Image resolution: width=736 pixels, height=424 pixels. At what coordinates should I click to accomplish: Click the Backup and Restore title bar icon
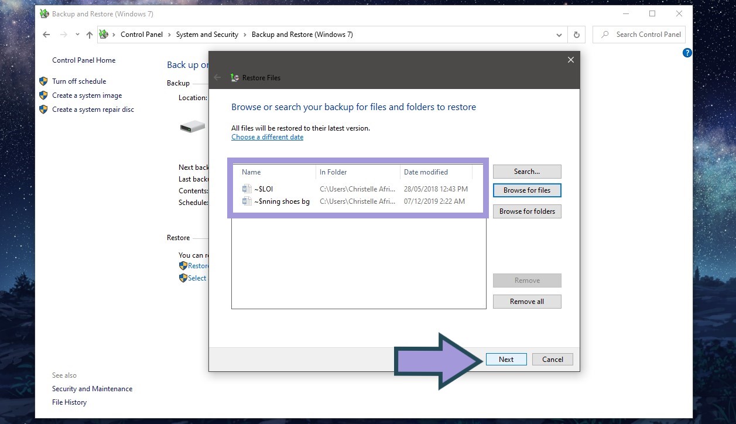point(44,14)
